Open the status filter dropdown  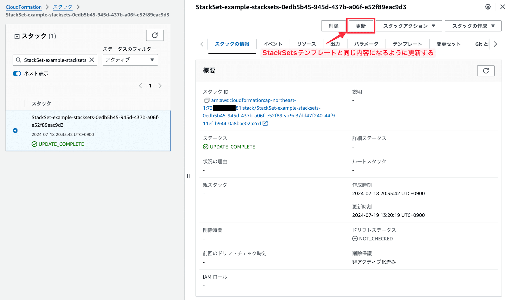click(130, 60)
